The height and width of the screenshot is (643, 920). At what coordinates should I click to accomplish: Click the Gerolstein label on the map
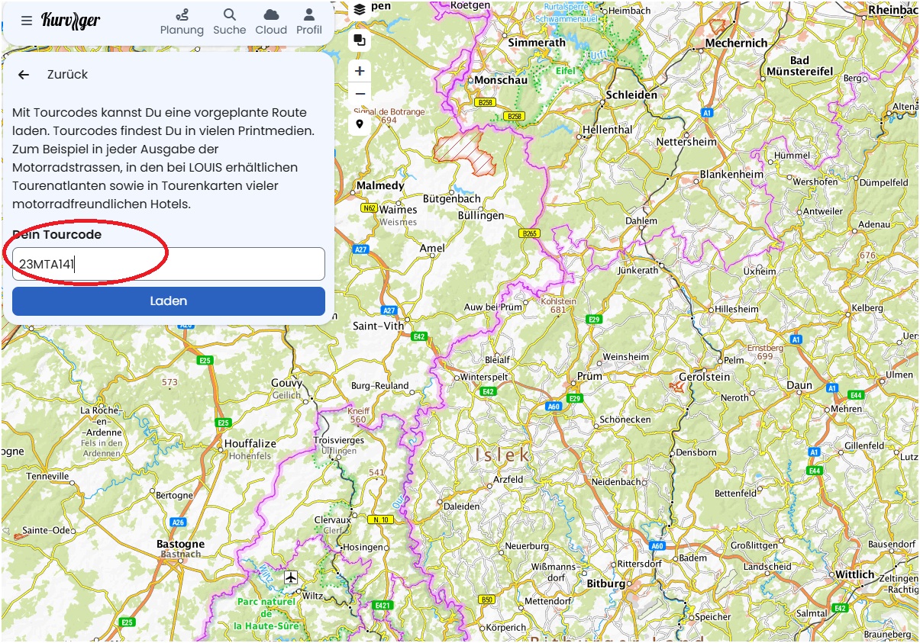point(704,377)
